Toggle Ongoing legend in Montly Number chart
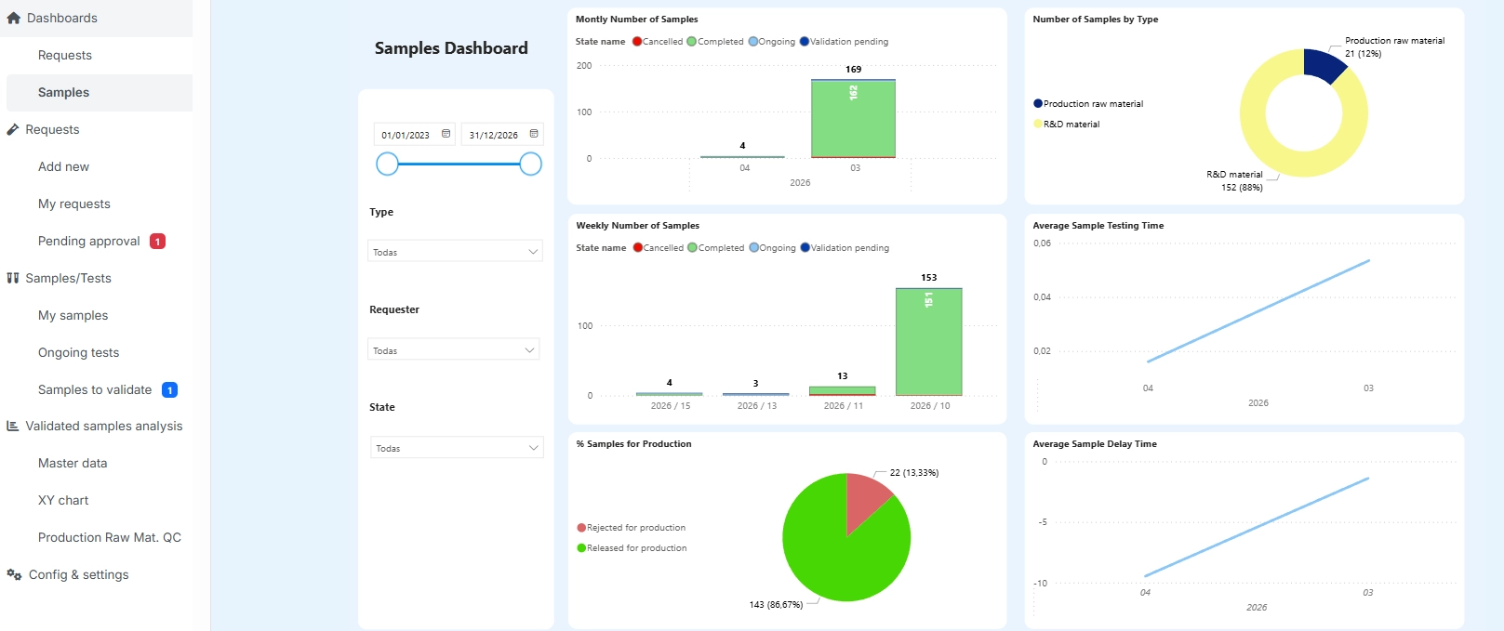 772,42
